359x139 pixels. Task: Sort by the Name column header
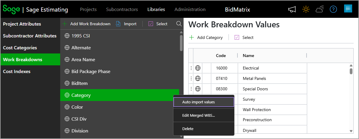[x=248, y=56]
